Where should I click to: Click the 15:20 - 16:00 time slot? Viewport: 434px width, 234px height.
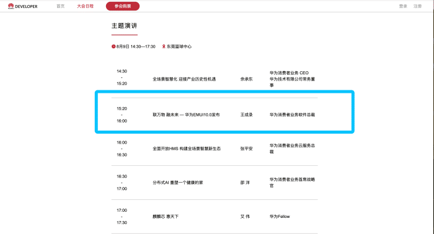click(x=122, y=115)
